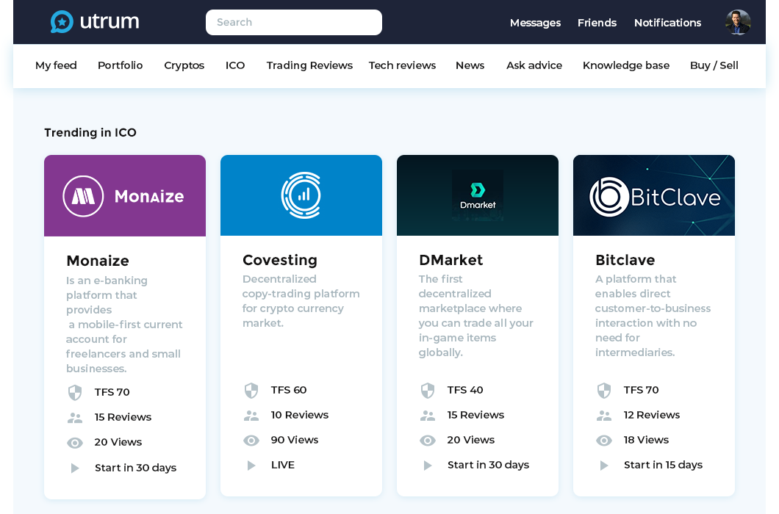Select the ICO tab

tap(235, 65)
